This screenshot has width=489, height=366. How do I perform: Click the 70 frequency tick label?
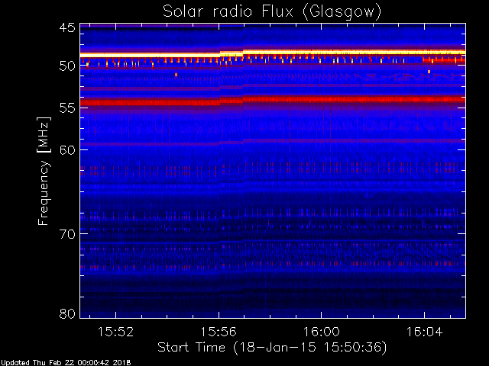(x=67, y=234)
